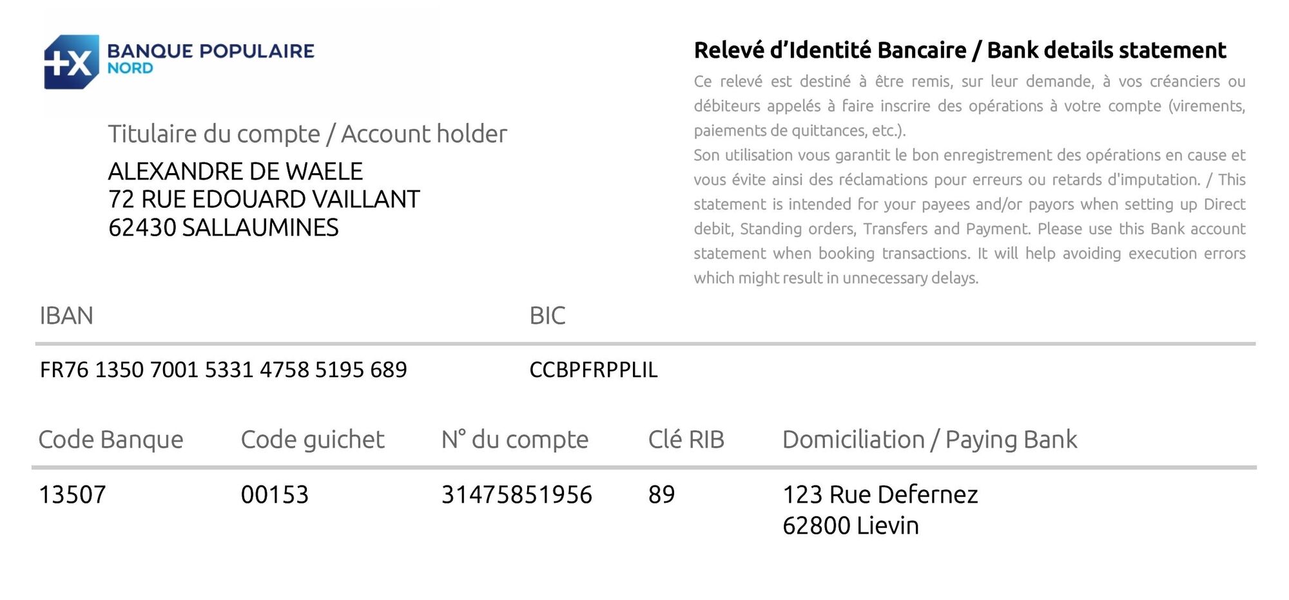Image resolution: width=1289 pixels, height=600 pixels.
Task: Click the BIC column label
Action: point(547,316)
